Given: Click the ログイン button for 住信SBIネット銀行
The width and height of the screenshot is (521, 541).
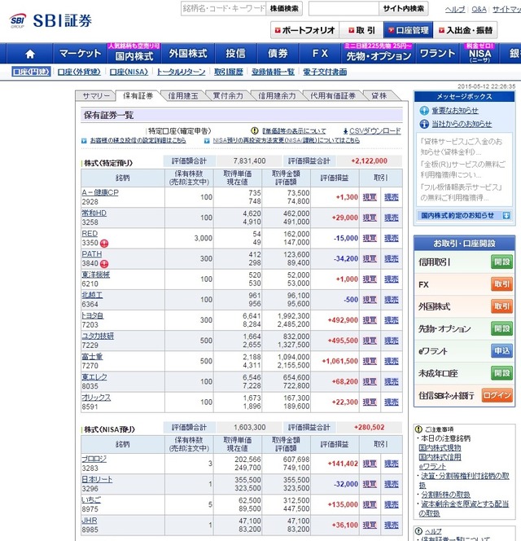Looking at the screenshot, I should [497, 395].
